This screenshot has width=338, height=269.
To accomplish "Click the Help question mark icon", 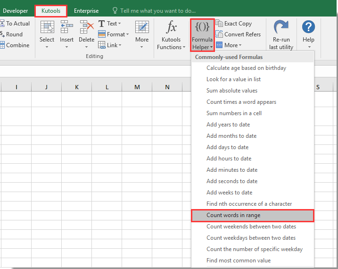I will pos(308,27).
